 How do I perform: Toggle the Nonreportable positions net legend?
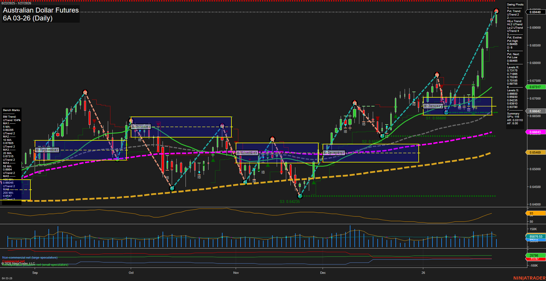click(35, 265)
